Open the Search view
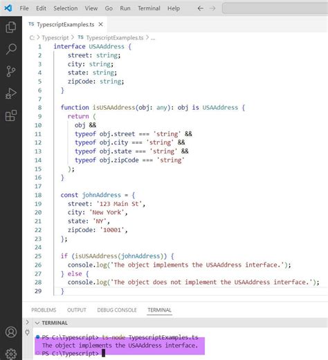The image size is (328, 360). [11, 49]
